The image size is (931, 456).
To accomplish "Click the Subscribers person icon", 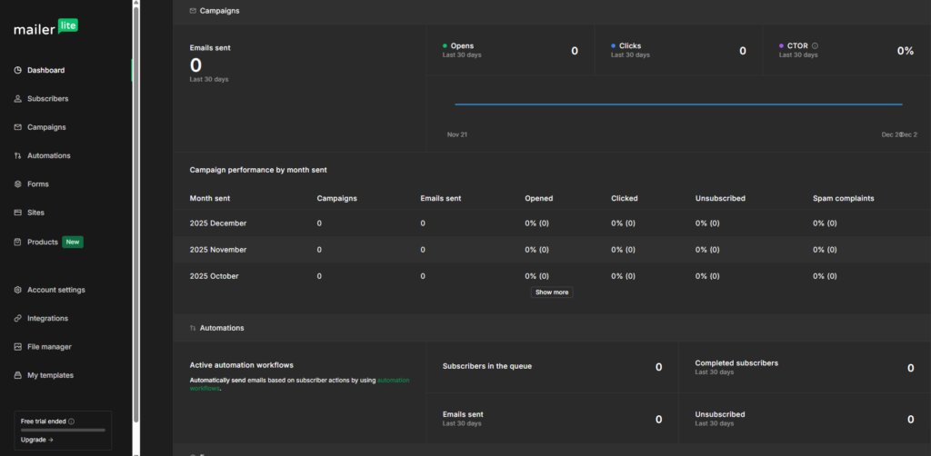I will 18,98.
